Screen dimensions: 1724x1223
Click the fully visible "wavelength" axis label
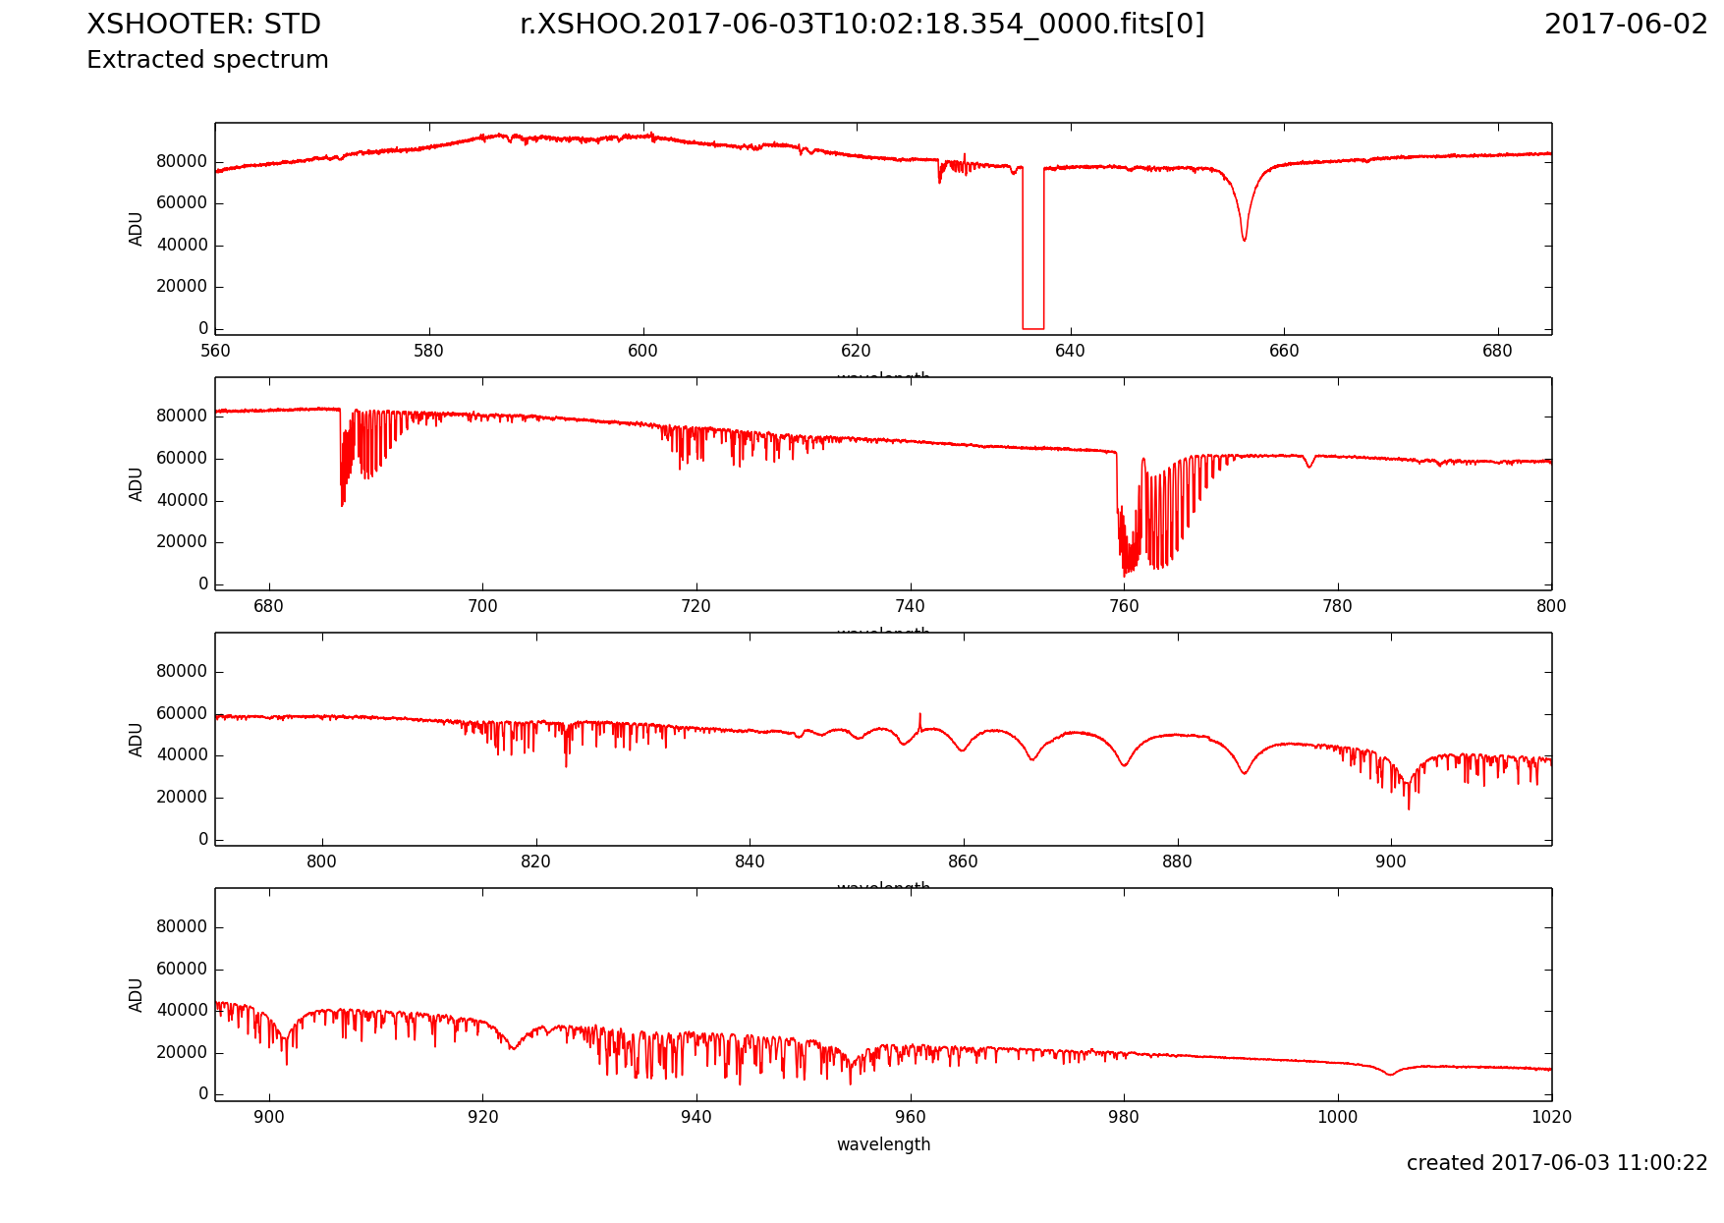coord(883,1144)
